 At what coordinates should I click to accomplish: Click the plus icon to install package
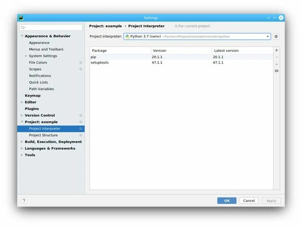(277, 50)
